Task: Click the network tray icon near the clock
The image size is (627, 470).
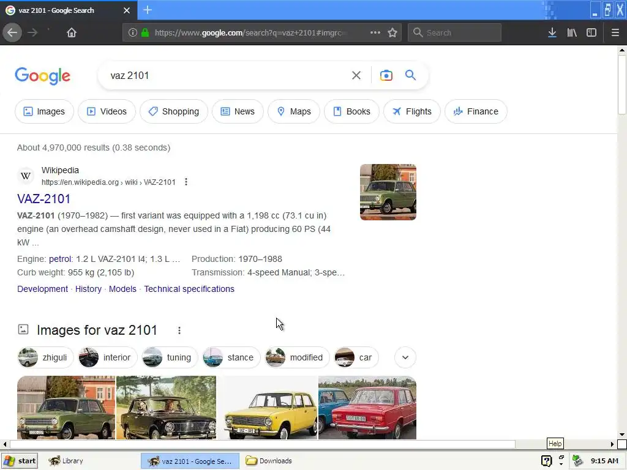Action: 577,461
